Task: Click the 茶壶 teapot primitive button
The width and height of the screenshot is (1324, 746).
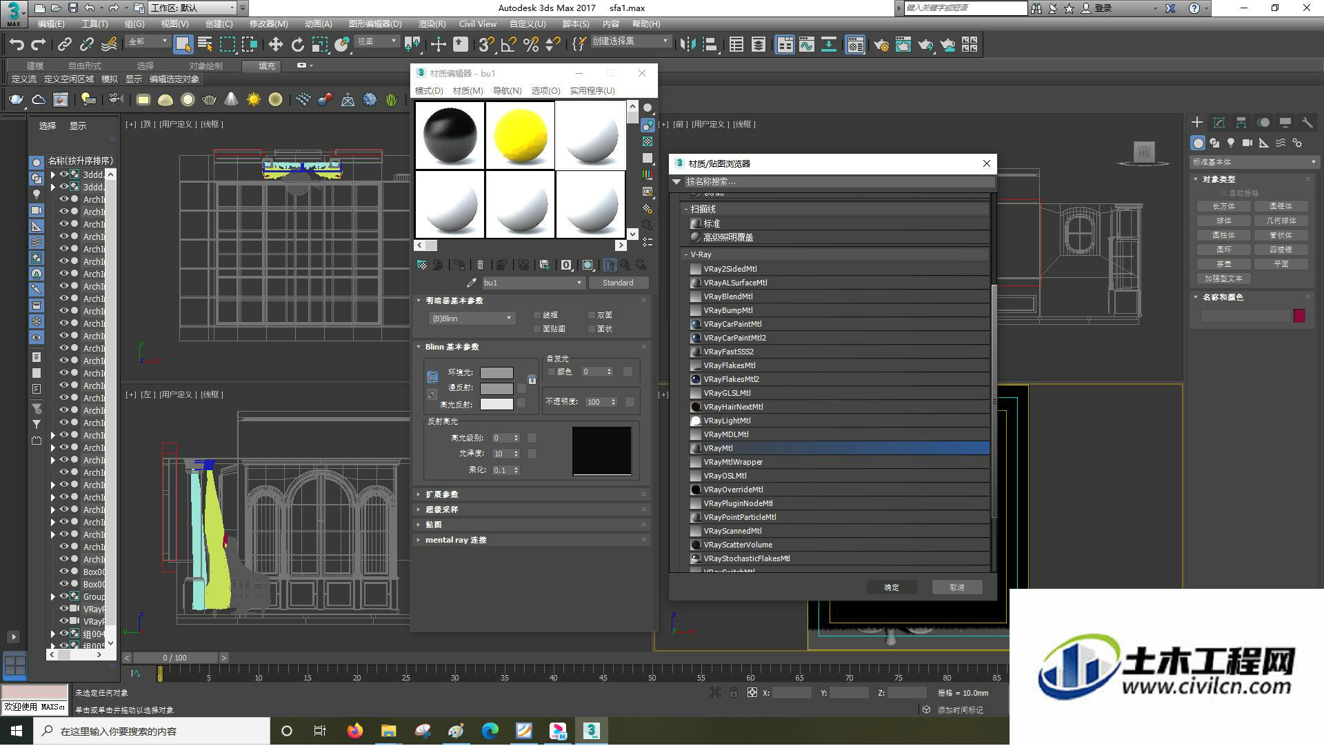Action: (1224, 264)
